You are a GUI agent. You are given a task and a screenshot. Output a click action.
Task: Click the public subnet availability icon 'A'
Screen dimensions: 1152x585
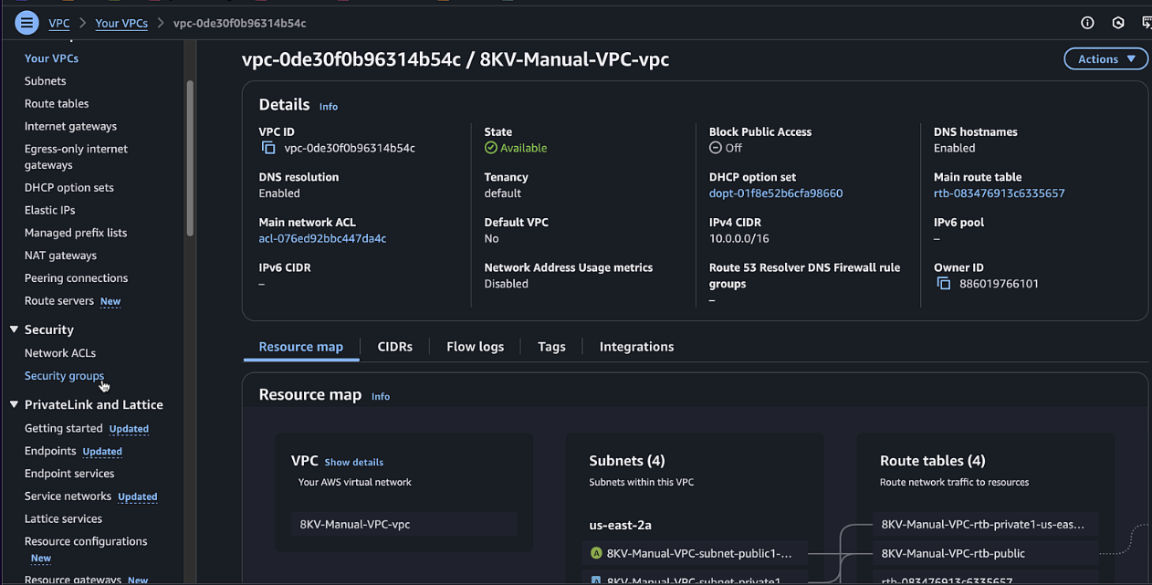596,553
